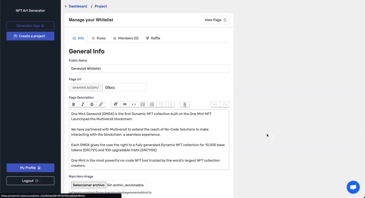Screen dimensions: 365x198
Task: Apply italic formatting in editor toolbar
Action: point(83,105)
